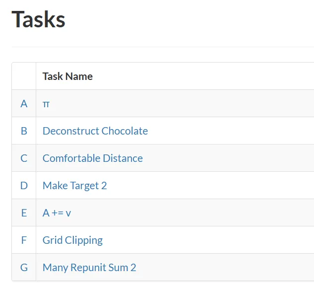
Task: Click task letter G link
Action: [x=24, y=267]
